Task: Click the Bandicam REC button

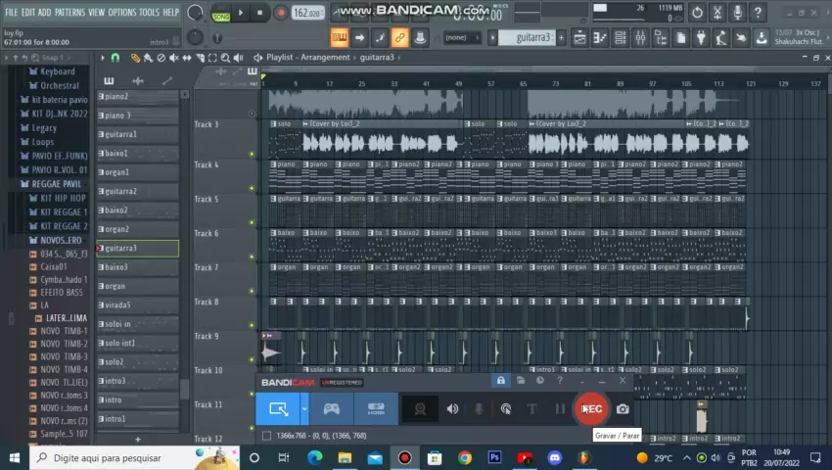Action: coord(591,408)
